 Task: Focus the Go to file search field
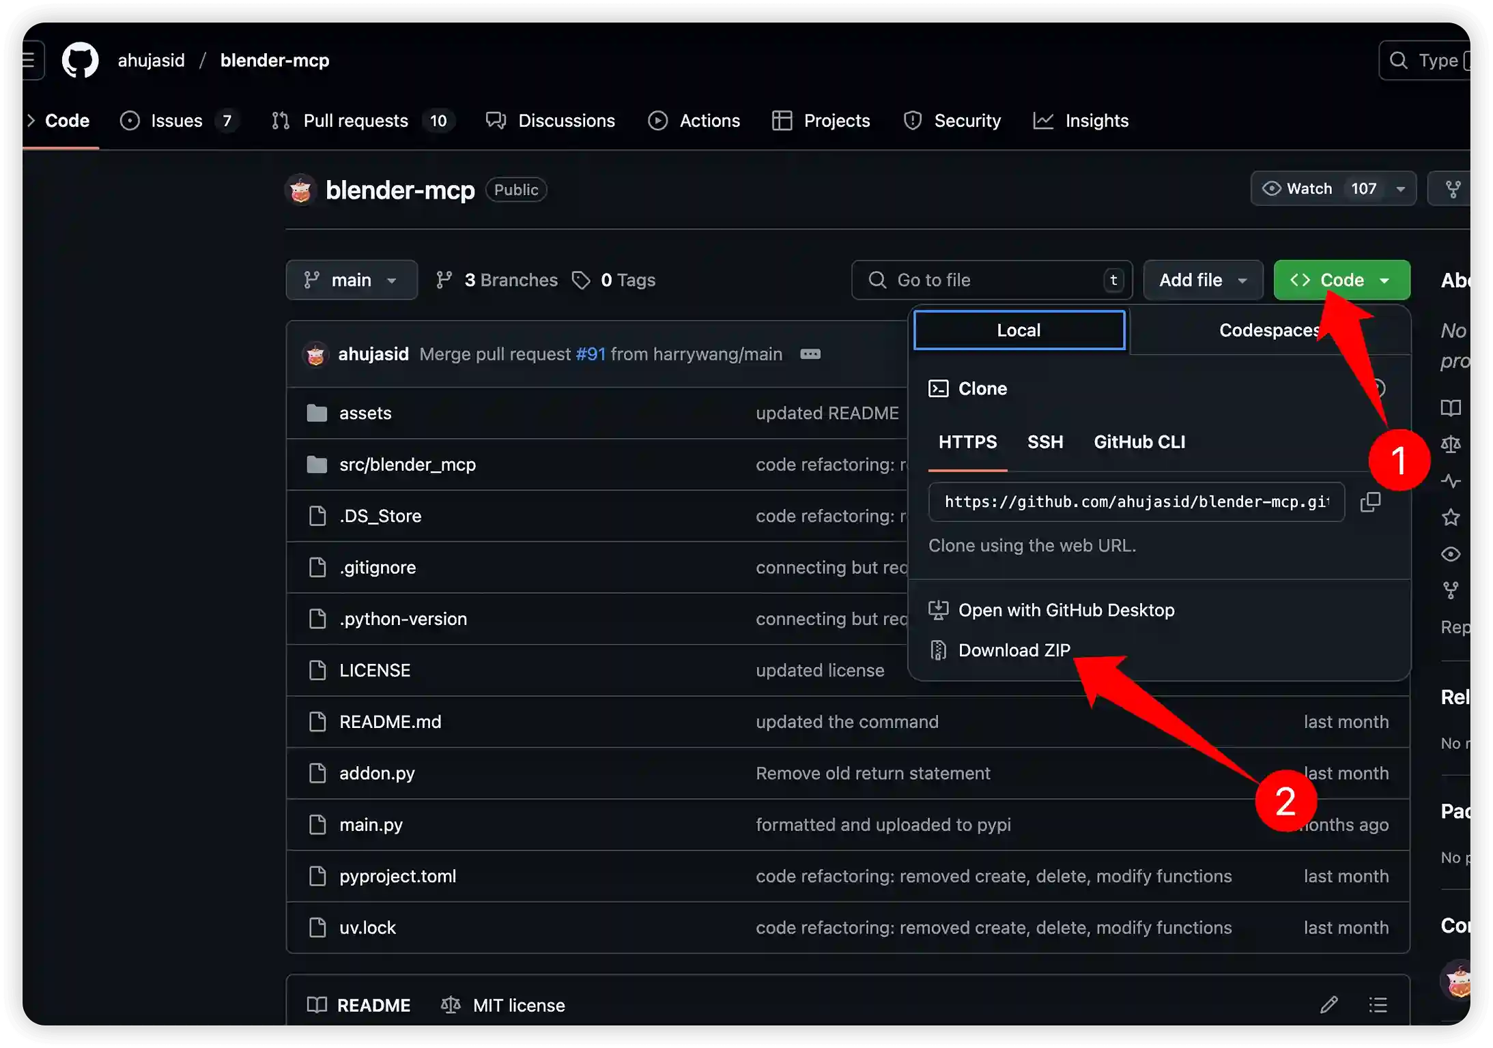click(992, 280)
